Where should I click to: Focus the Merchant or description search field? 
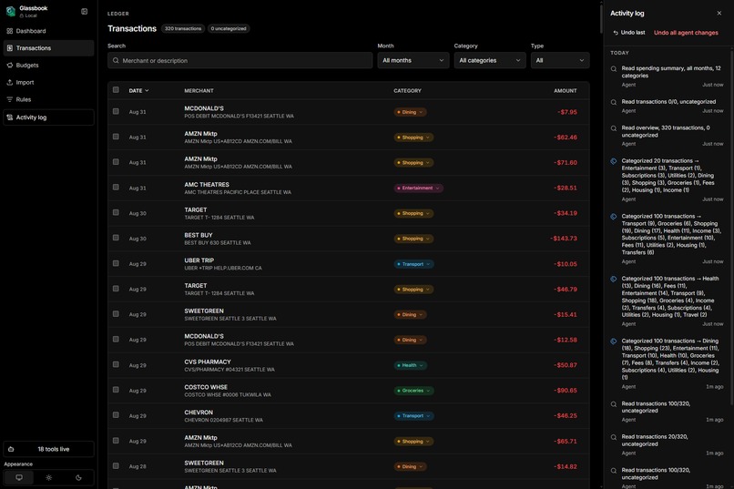click(x=240, y=60)
